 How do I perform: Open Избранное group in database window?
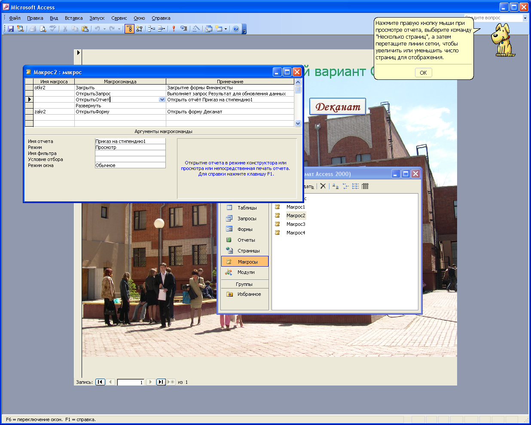245,294
